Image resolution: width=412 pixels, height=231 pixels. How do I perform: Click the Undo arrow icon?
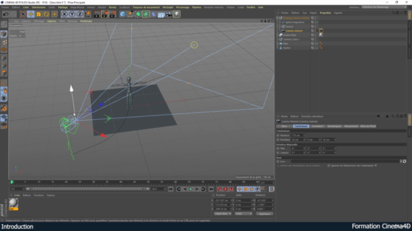coord(6,14)
